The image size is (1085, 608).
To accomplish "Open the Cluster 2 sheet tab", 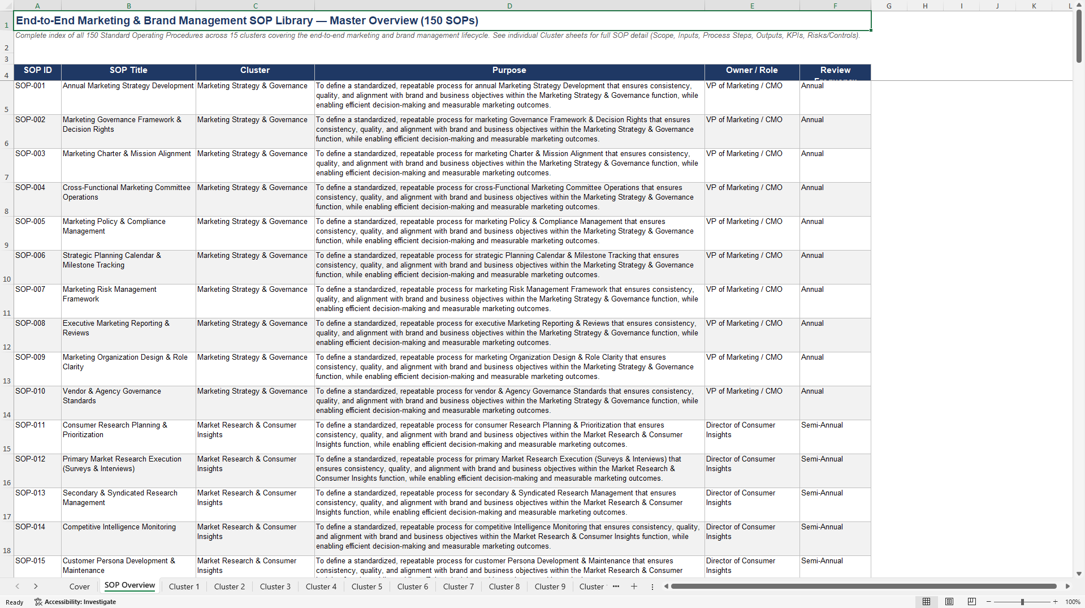I will [x=230, y=587].
